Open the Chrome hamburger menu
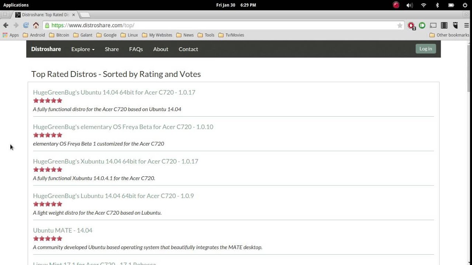This screenshot has height=265, width=472. click(466, 25)
